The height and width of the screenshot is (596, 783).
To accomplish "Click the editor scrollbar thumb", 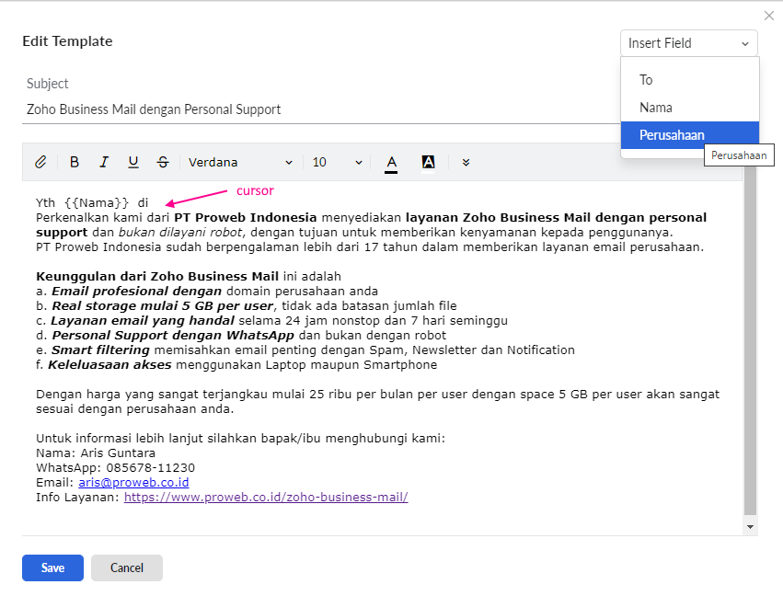I will tap(750, 339).
